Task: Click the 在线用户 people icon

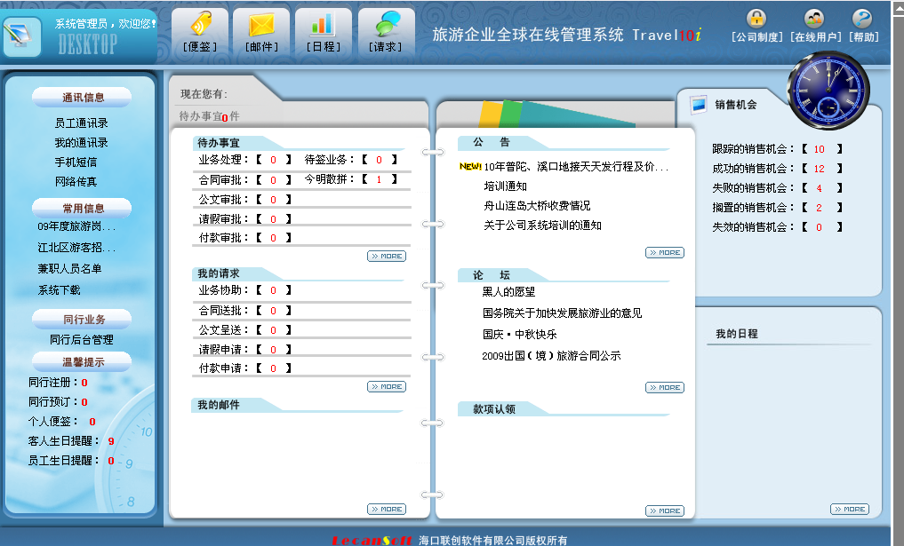Action: 814,19
